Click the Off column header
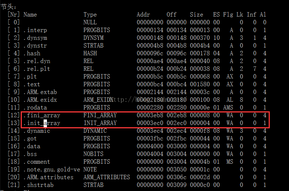289x191 pixels. coord(171,14)
